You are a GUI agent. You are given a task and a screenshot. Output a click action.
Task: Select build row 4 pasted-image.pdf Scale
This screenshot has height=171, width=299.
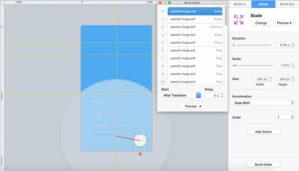click(x=195, y=35)
